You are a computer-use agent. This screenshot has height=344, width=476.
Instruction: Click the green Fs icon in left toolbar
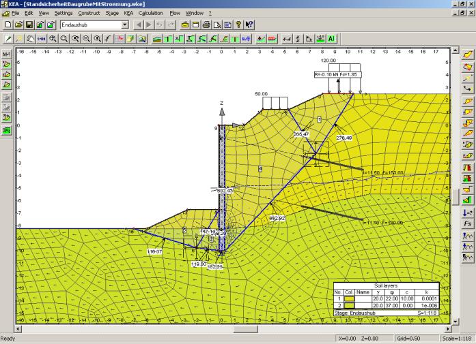[6, 130]
